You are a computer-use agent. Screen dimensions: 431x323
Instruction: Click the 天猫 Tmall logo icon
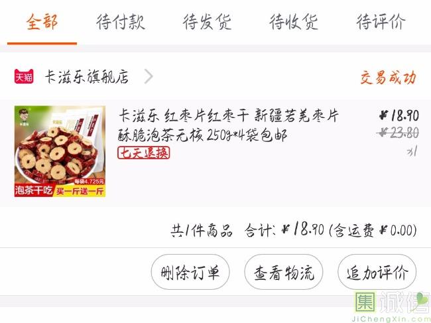point(24,76)
